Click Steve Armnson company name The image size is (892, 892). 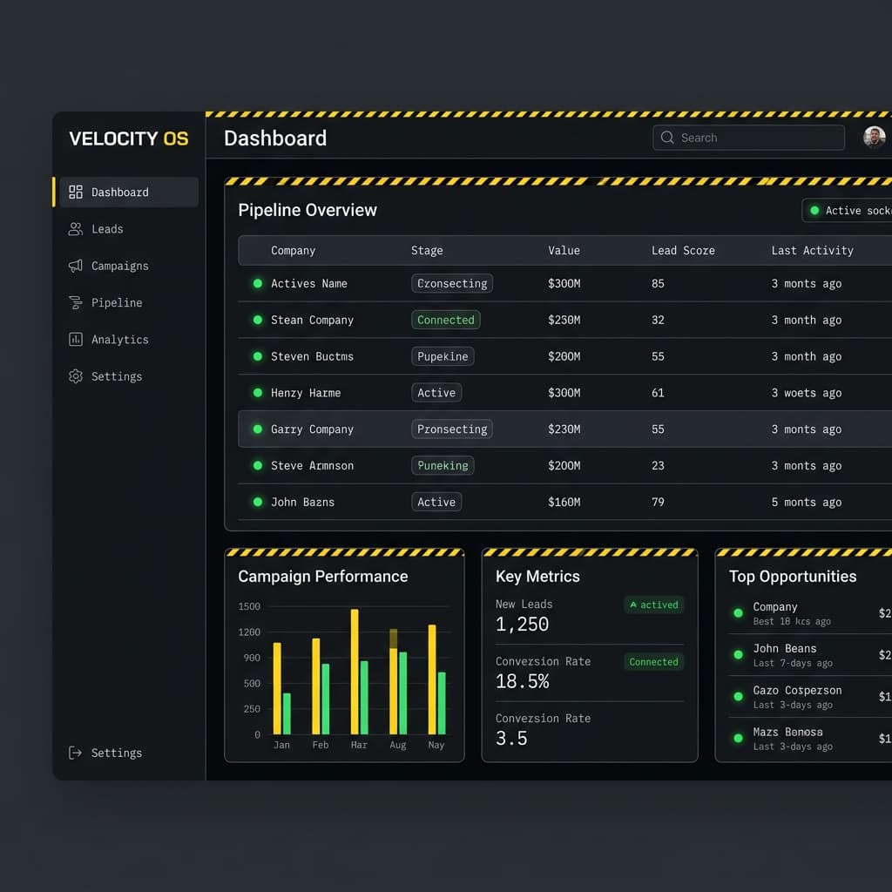312,465
